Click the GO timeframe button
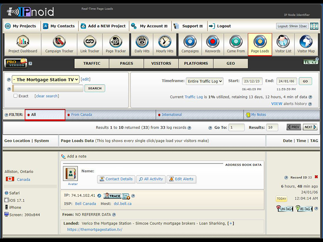The image size is (323, 242). 305,81
